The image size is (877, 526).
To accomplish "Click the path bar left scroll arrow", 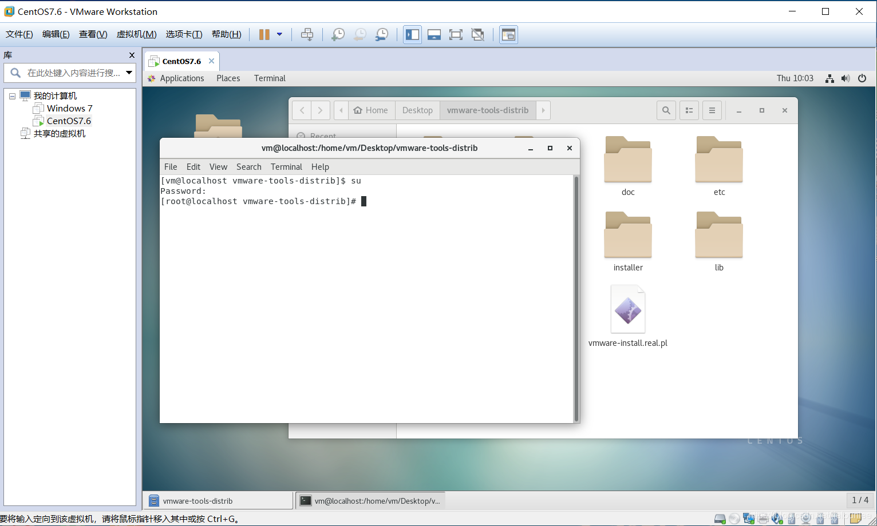I will coord(341,110).
